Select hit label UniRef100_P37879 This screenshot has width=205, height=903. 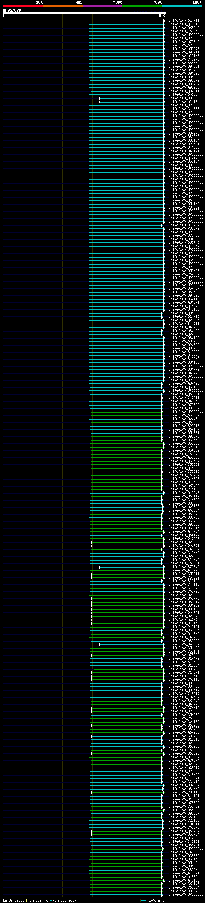(184, 229)
